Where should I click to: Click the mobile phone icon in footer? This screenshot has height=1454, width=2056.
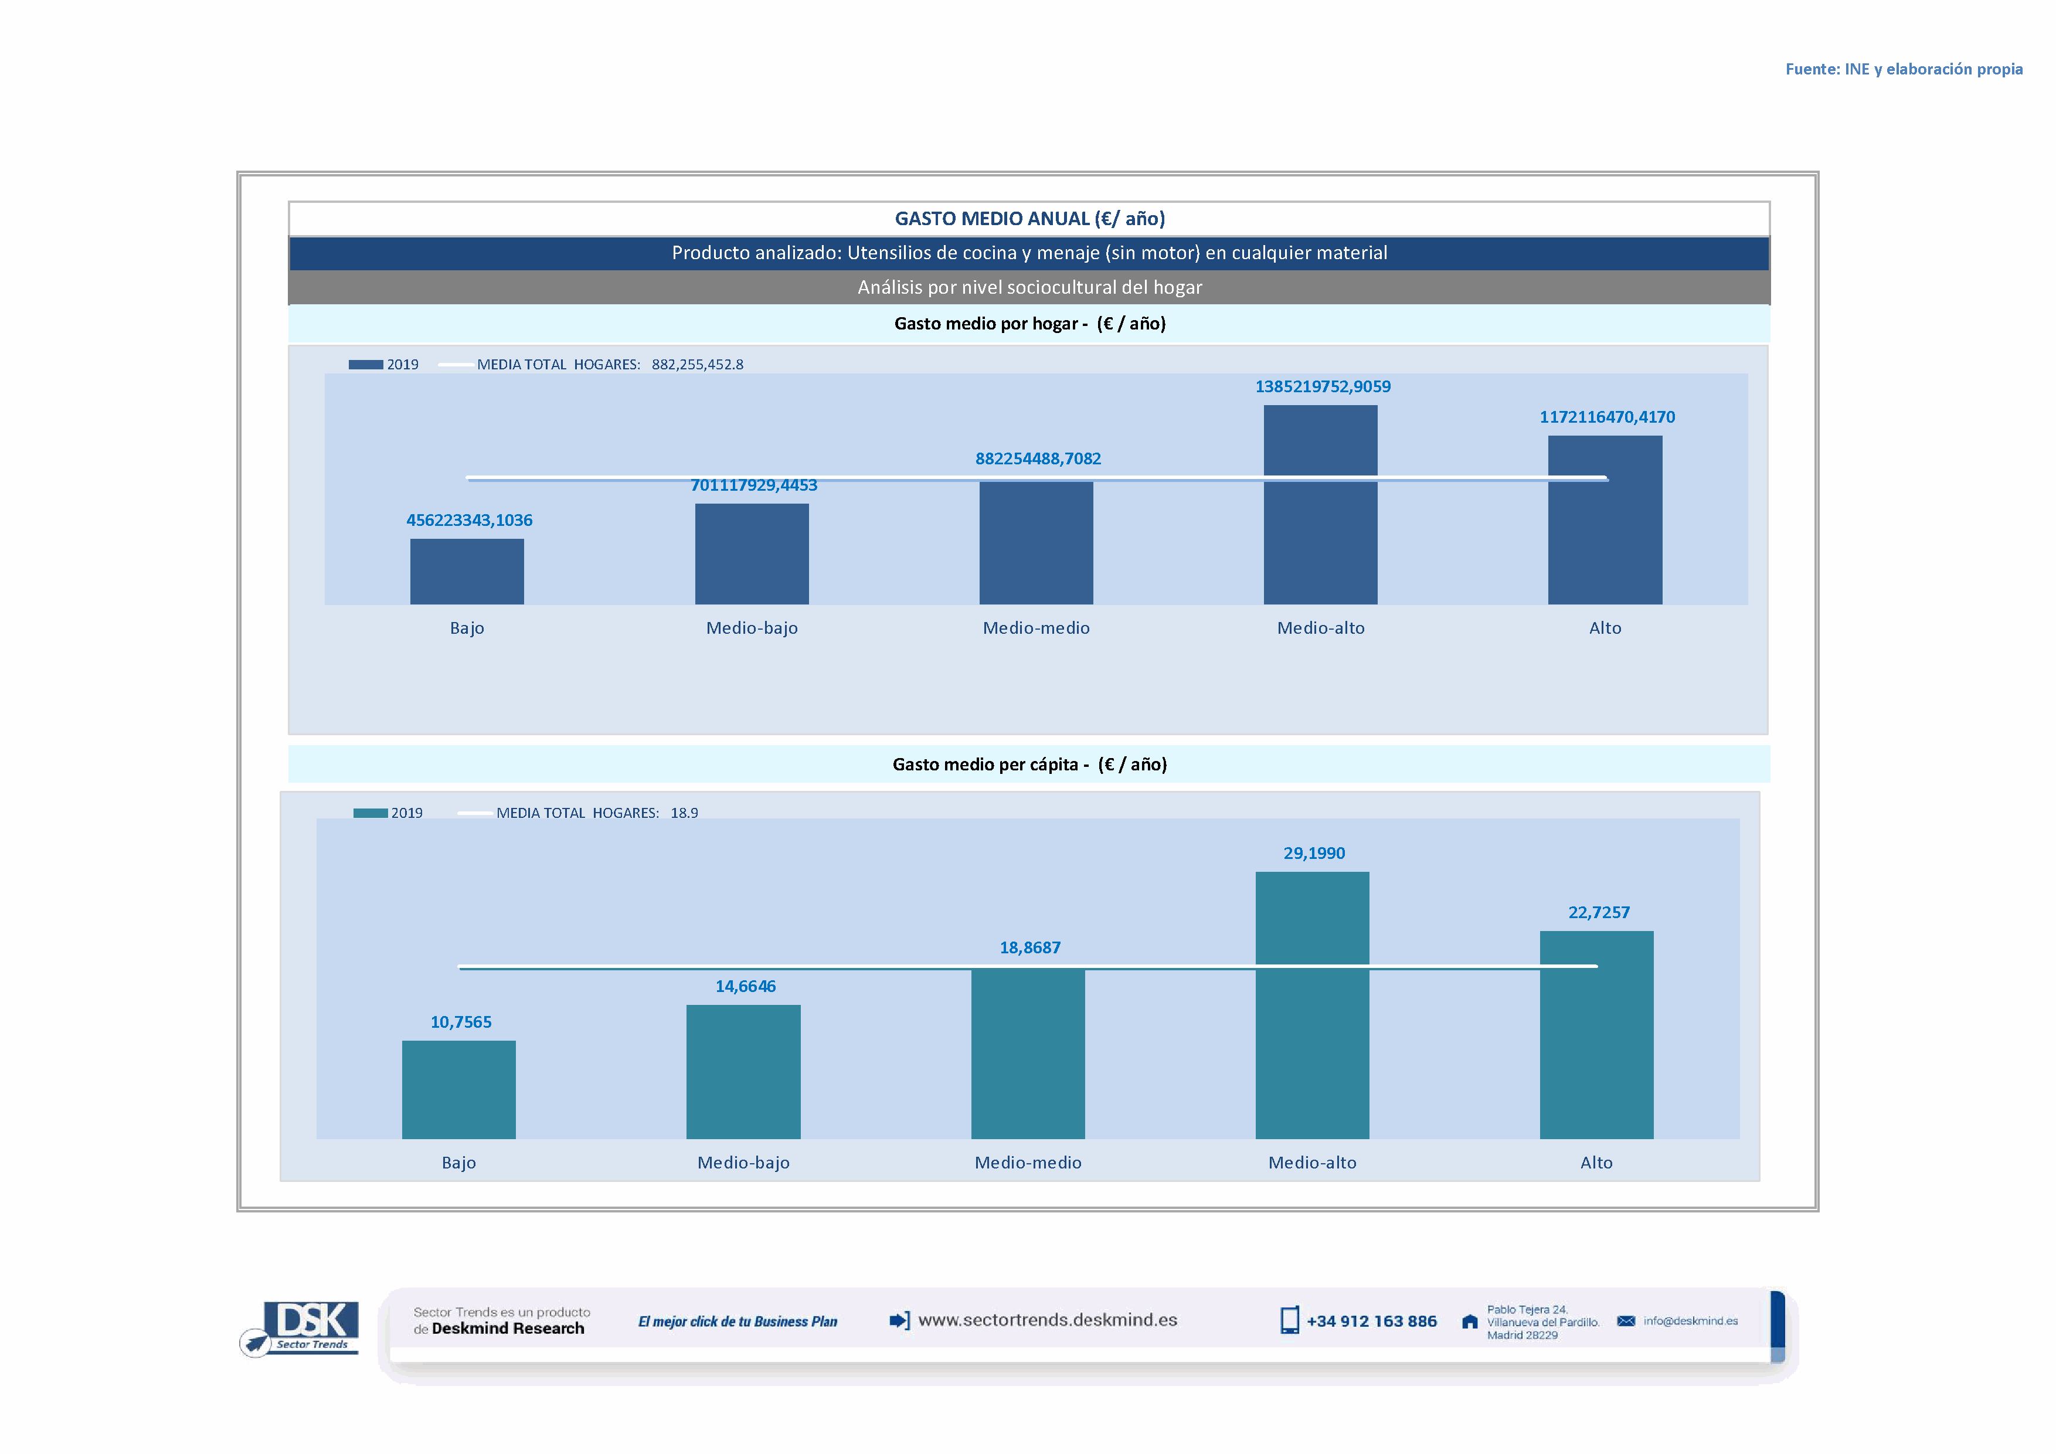click(1290, 1320)
